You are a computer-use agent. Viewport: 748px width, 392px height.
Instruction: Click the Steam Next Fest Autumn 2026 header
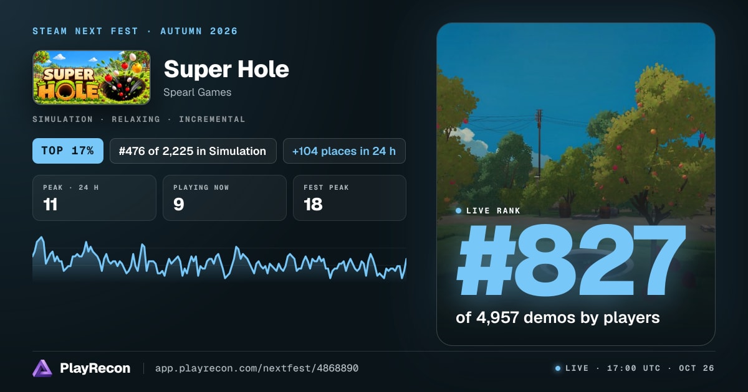pyautogui.click(x=135, y=31)
